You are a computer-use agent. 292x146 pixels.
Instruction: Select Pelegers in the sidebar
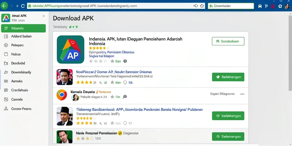(x=23, y=45)
